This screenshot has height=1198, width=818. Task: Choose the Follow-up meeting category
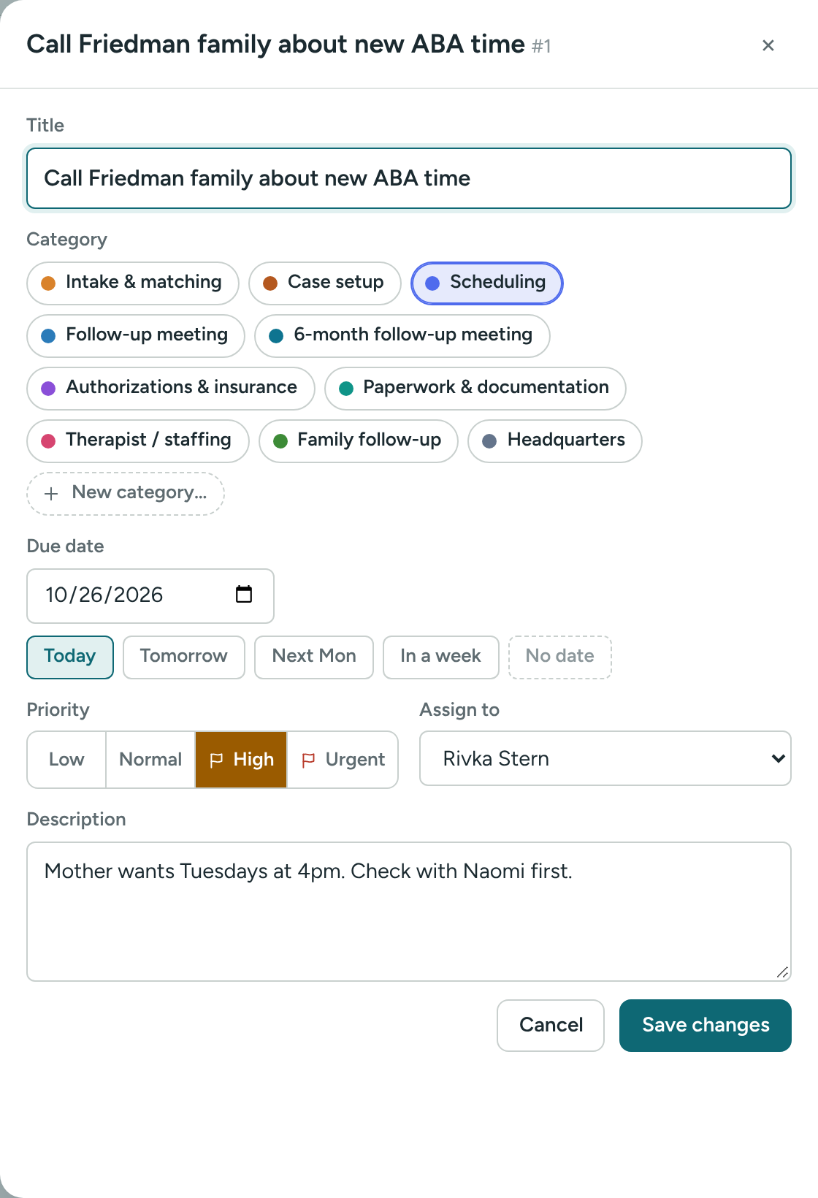pyautogui.click(x=136, y=335)
